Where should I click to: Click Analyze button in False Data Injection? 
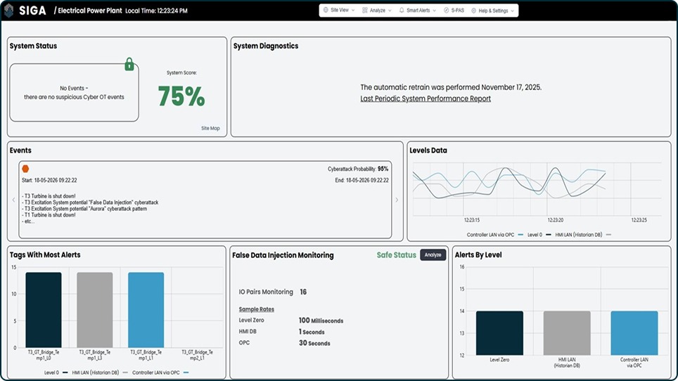coord(433,255)
